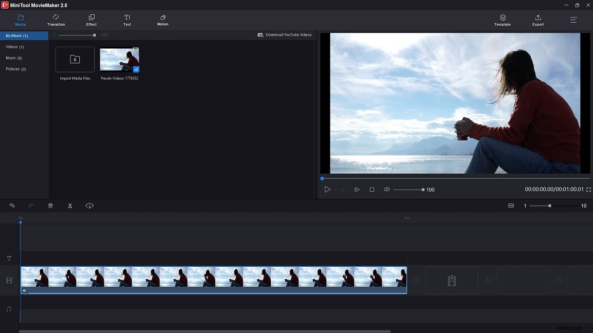Viewport: 593px width, 333px height.
Task: Split the clip with scissors icon
Action: click(70, 206)
